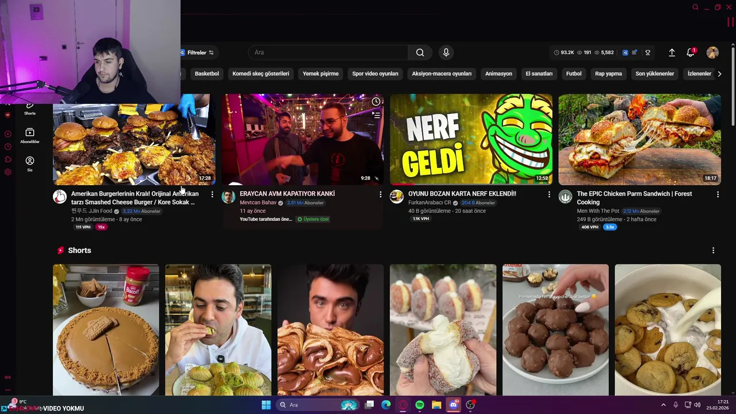Open Men With The Pot channel avatar

565,197
